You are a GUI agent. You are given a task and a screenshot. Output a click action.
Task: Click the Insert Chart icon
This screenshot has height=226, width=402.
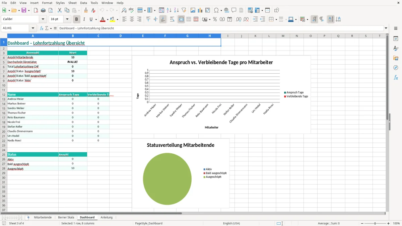click(200, 10)
